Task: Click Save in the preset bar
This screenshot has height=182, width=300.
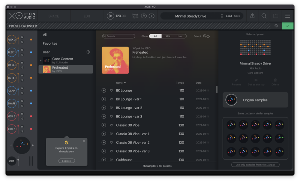Action: click(237, 16)
